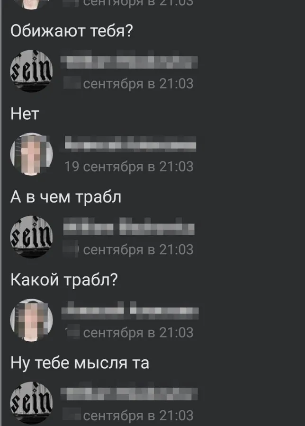Open the blurred sender name below 'Ну тебе мысля та'
Viewport: 305px width, 426px height.
pos(129,394)
